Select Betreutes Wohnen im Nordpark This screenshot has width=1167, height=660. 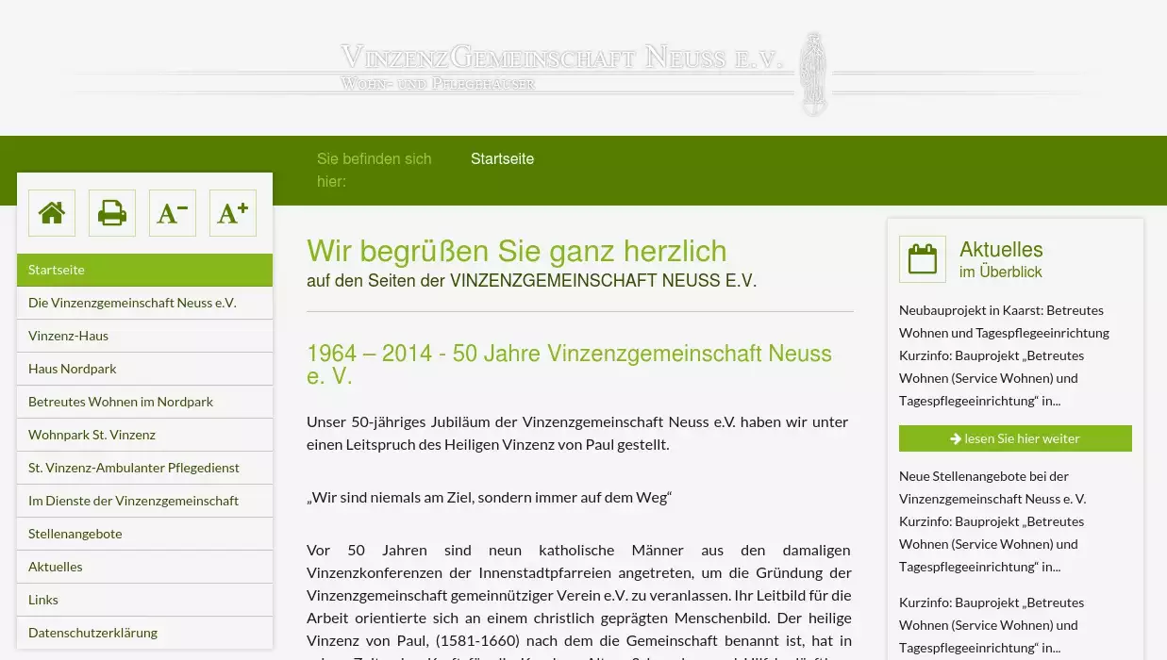(144, 402)
